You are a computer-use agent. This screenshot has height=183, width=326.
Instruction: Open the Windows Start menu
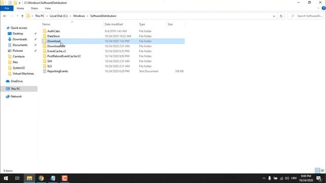pos(6,178)
